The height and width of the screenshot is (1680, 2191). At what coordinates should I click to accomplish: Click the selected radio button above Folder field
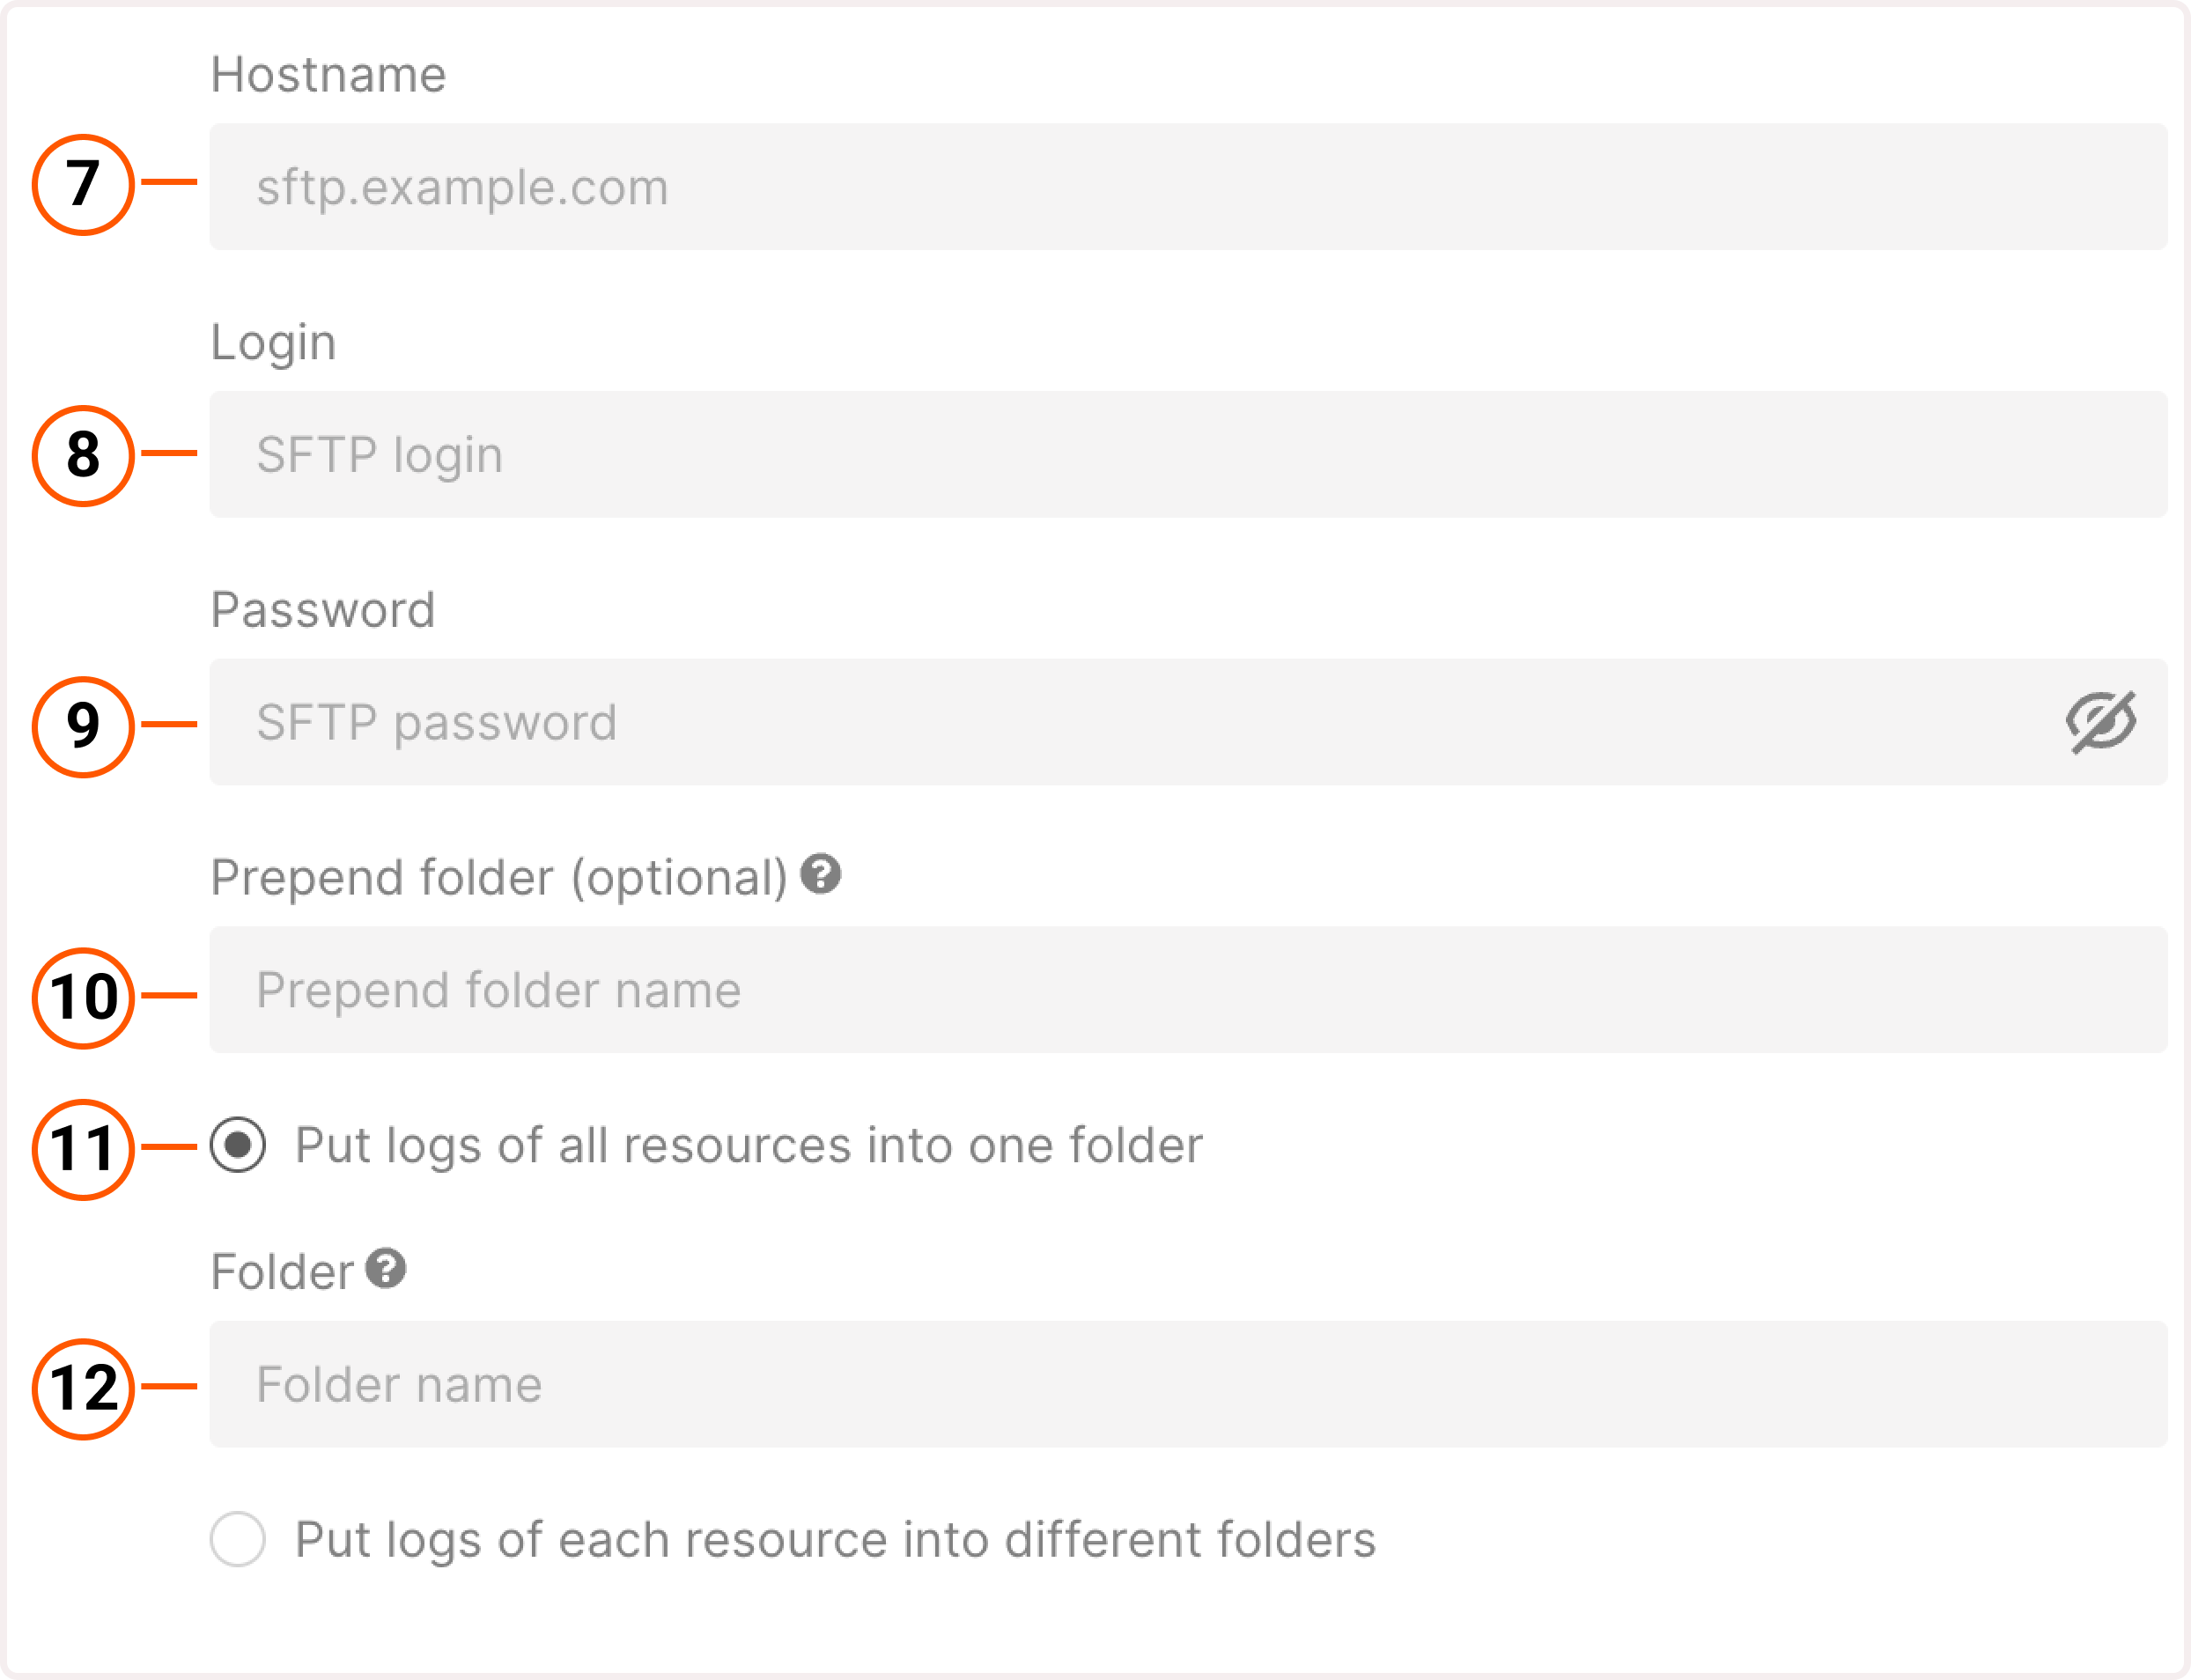[x=237, y=1146]
